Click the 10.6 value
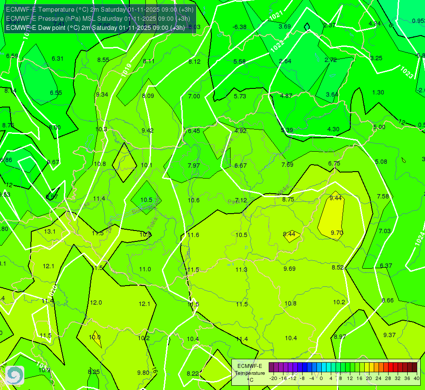Image resolution: width=425 pixels, height=390 pixels. tap(194, 200)
